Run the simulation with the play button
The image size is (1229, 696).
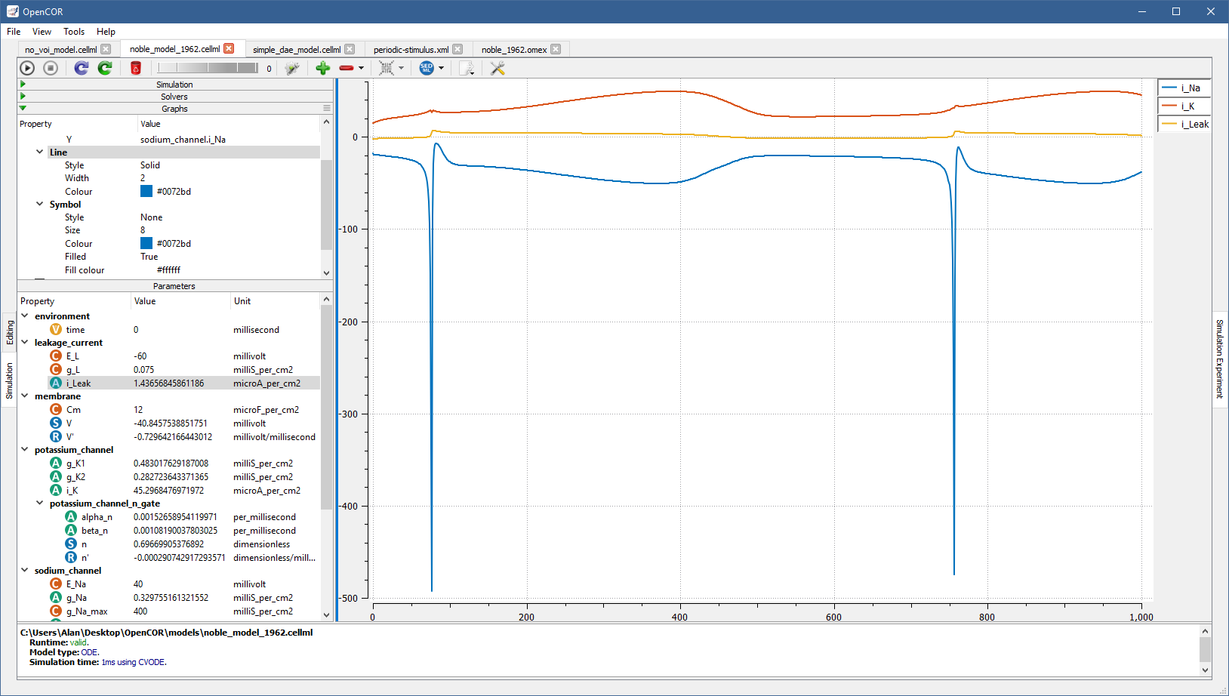click(x=27, y=68)
